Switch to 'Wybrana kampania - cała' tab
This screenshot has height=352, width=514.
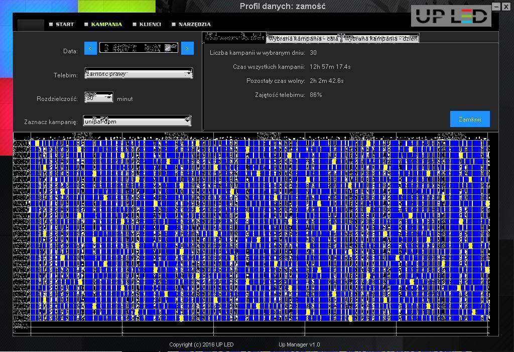304,38
